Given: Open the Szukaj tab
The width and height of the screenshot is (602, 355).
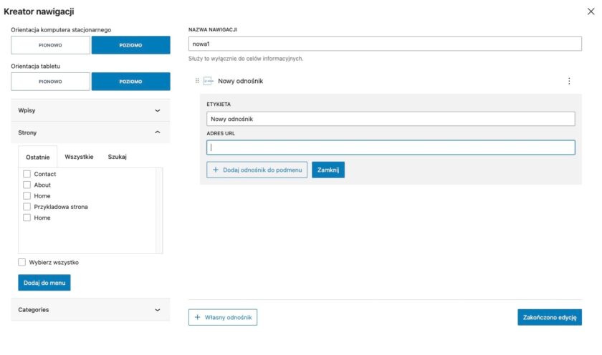Looking at the screenshot, I should pos(117,157).
